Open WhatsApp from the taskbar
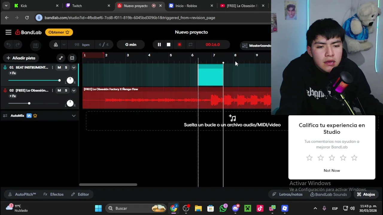 tap(223, 208)
